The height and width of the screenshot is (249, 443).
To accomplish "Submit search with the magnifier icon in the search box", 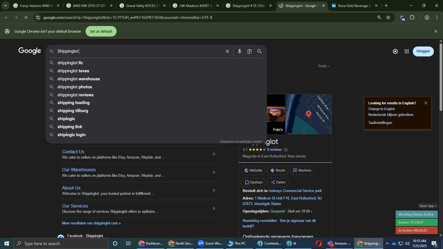I will pyautogui.click(x=259, y=51).
